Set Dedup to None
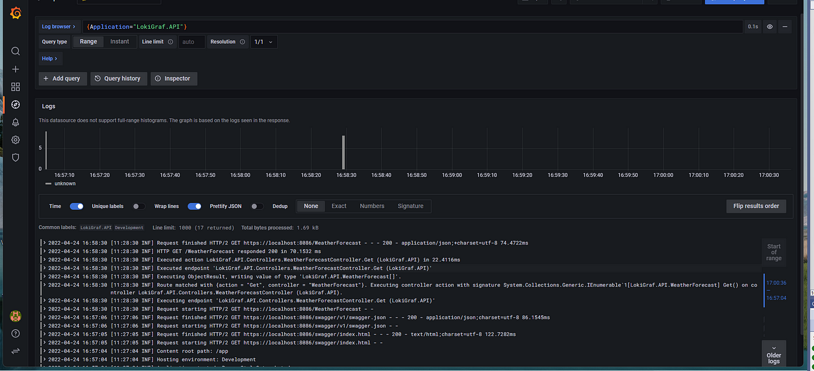The height and width of the screenshot is (371, 814). [311, 206]
